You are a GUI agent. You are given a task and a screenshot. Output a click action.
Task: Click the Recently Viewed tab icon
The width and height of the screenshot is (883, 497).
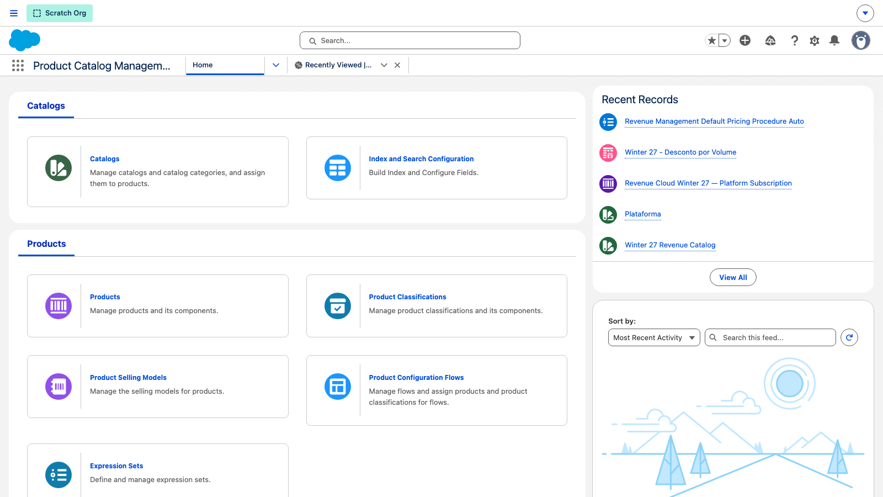click(299, 65)
